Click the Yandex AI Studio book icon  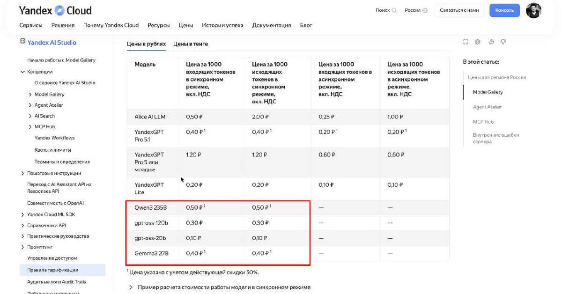[22, 42]
